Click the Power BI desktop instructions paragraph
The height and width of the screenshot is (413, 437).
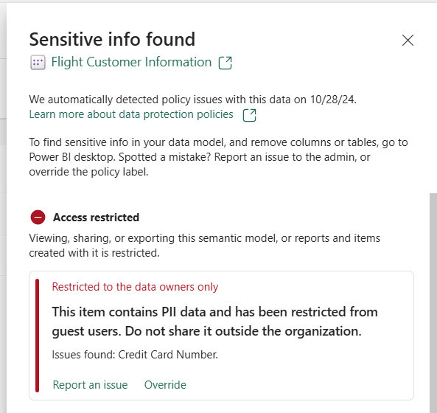218,157
